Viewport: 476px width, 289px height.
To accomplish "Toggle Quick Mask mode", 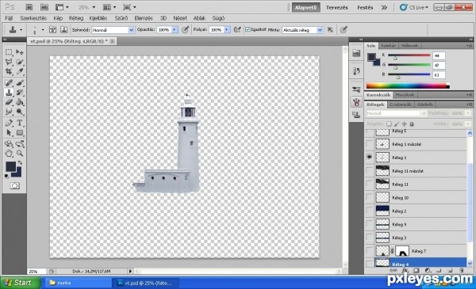I will click(x=14, y=186).
